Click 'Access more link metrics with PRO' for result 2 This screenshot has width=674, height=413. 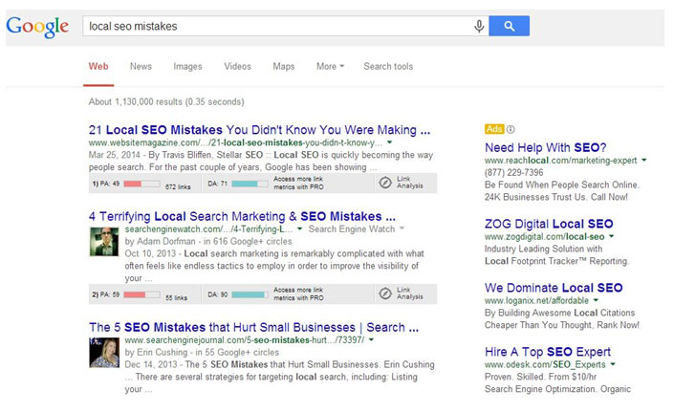pyautogui.click(x=298, y=293)
